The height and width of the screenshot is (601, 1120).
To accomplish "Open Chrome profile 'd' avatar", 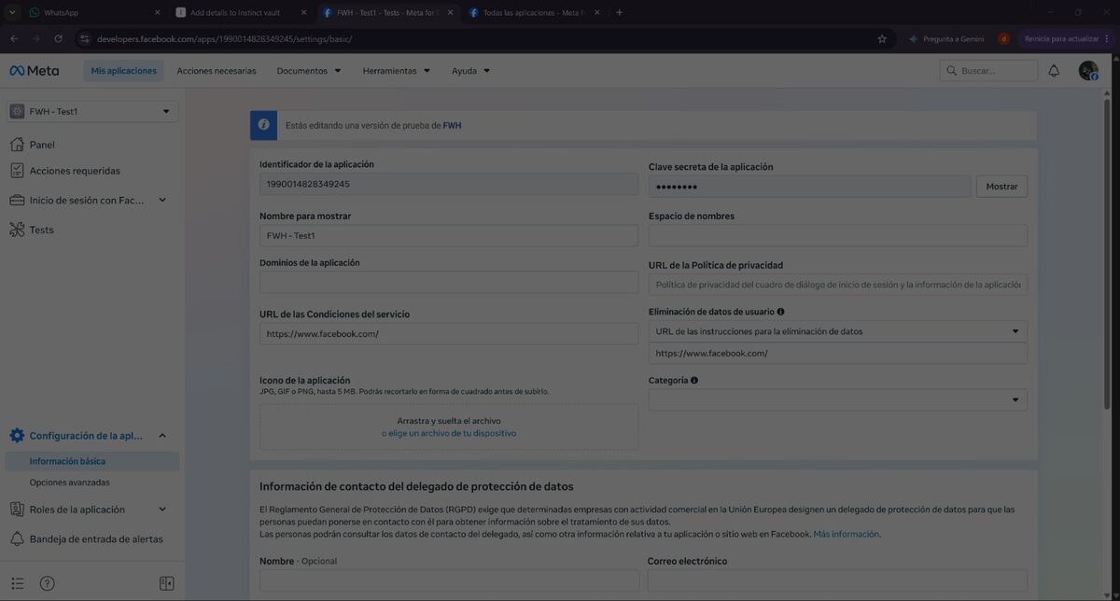I will [x=1003, y=39].
